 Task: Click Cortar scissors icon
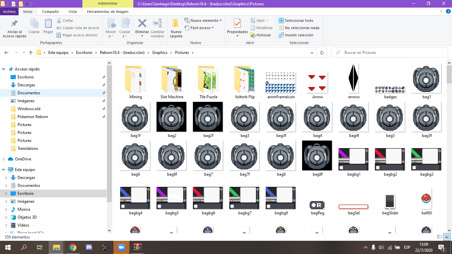[65, 21]
